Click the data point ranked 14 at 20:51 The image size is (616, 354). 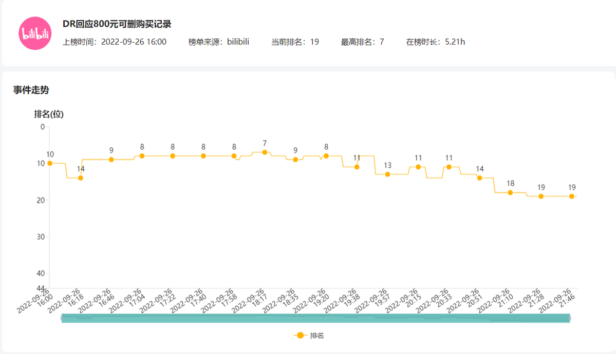tap(480, 178)
